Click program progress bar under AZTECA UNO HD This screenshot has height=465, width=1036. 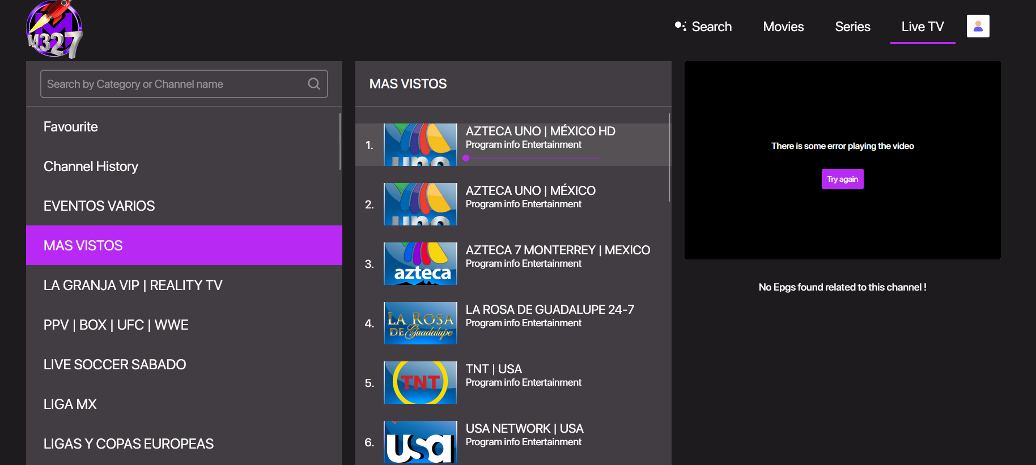tap(532, 158)
